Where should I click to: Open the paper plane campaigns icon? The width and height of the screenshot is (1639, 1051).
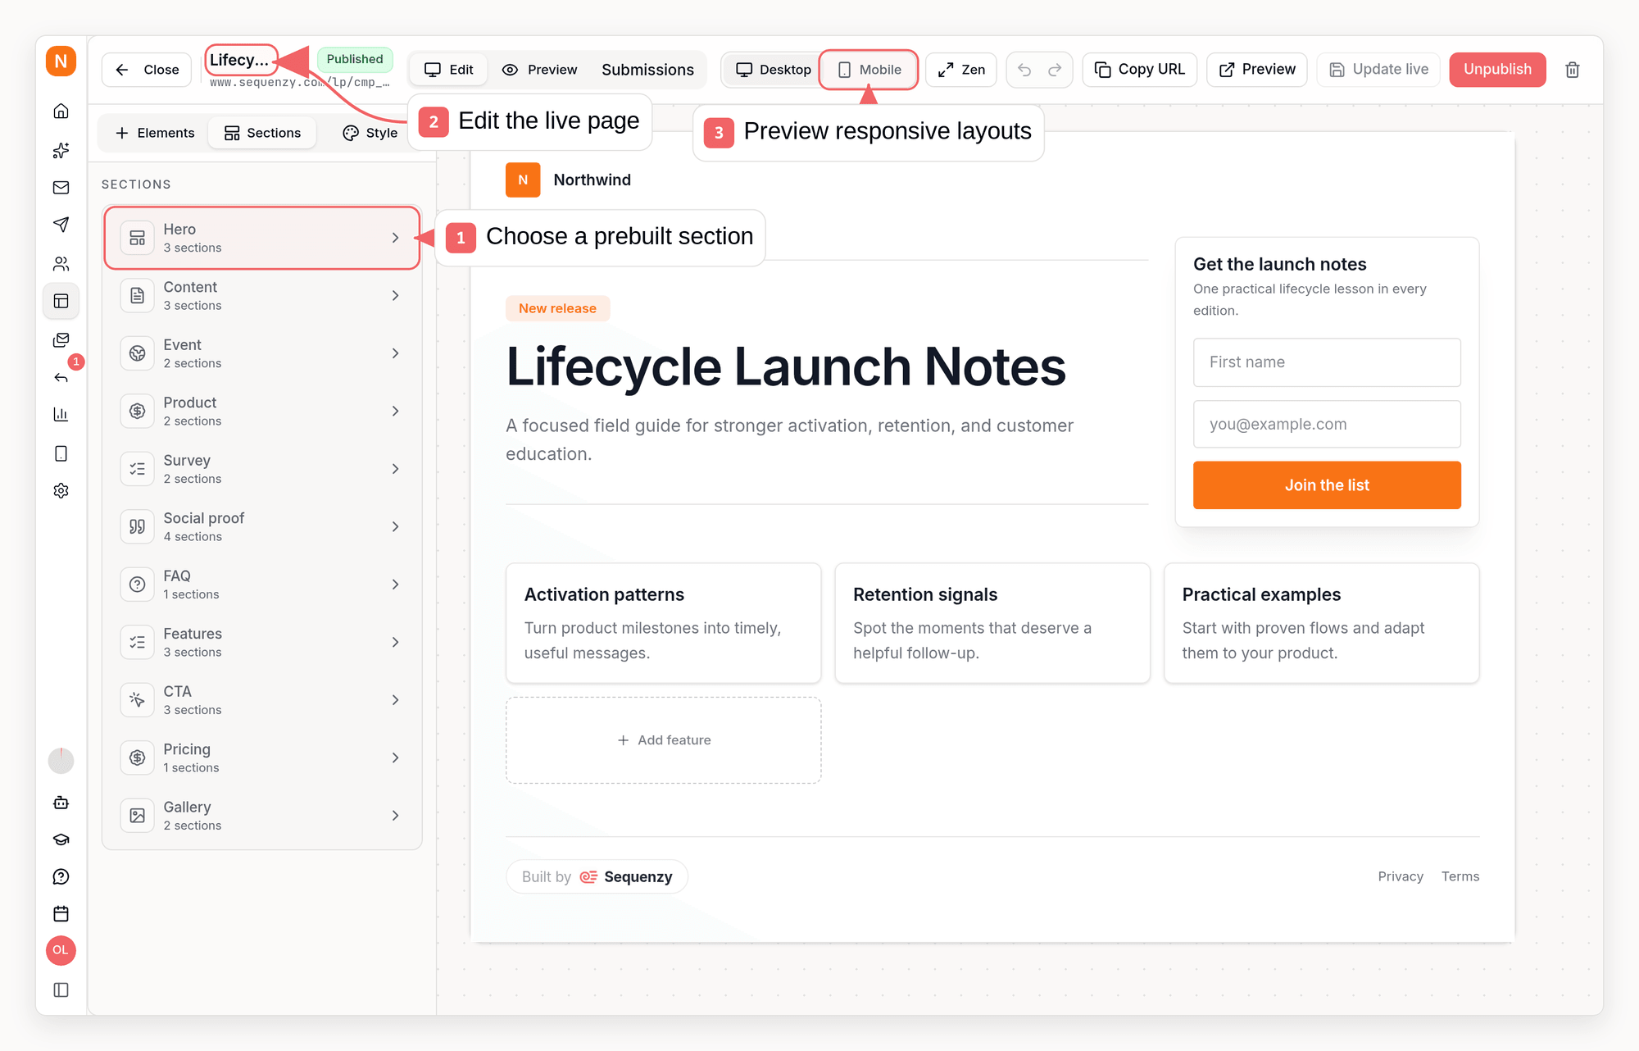tap(61, 225)
